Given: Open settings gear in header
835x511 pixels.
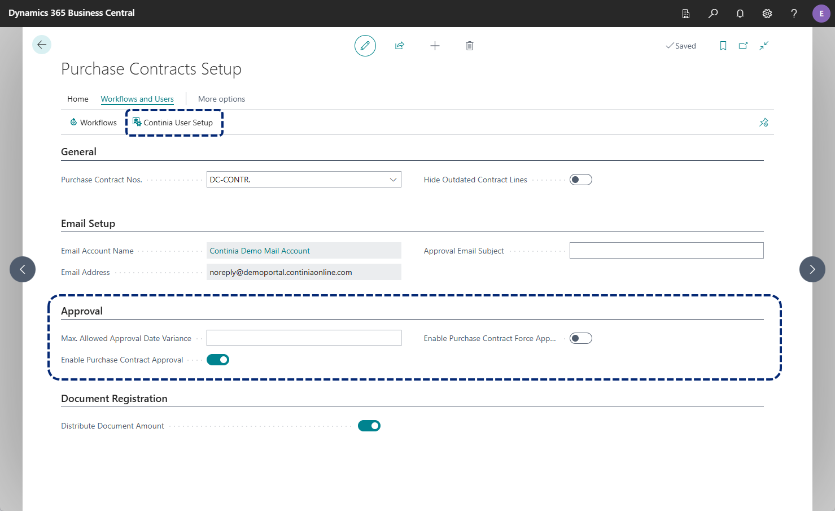Looking at the screenshot, I should (x=767, y=14).
